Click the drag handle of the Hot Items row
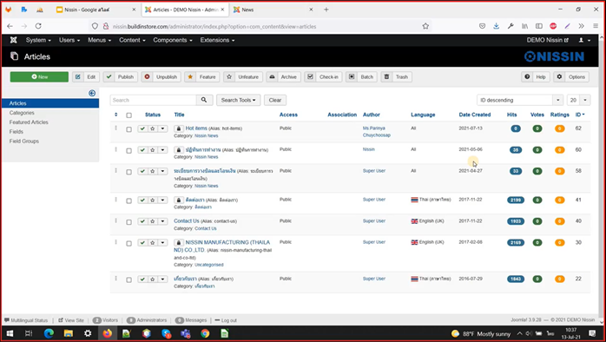This screenshot has width=606, height=342. pyautogui.click(x=116, y=128)
